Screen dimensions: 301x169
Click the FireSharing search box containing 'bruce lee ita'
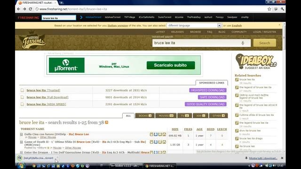point(59,18)
